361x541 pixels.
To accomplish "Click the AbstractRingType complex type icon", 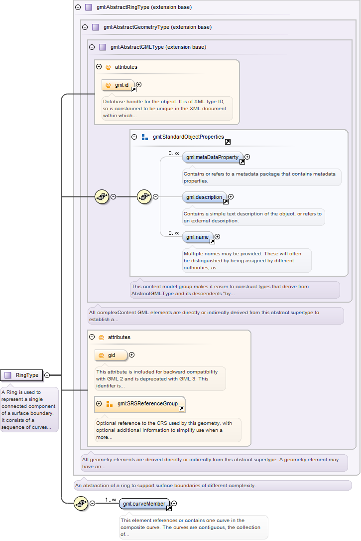I will tap(89, 7).
